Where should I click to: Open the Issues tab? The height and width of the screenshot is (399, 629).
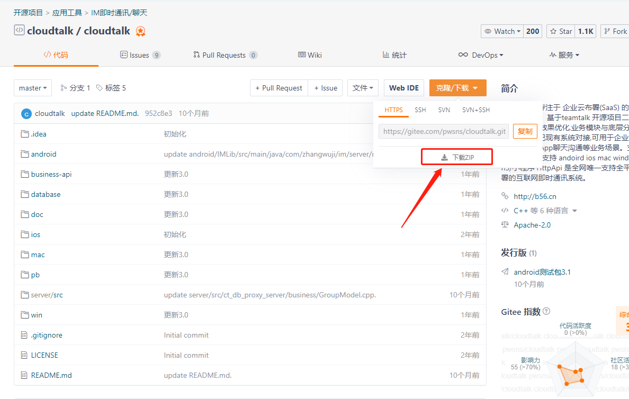tap(140, 55)
